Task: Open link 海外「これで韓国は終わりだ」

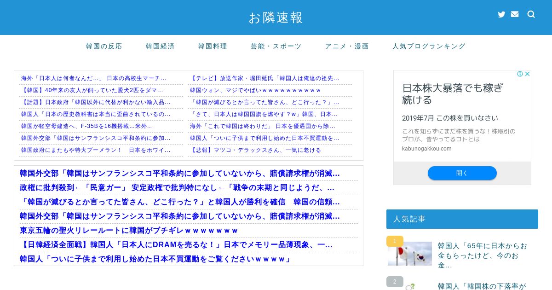Action: point(263,126)
